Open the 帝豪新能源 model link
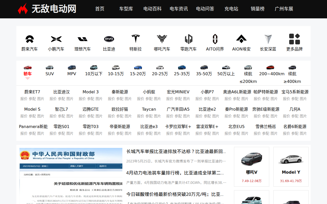 (120, 126)
